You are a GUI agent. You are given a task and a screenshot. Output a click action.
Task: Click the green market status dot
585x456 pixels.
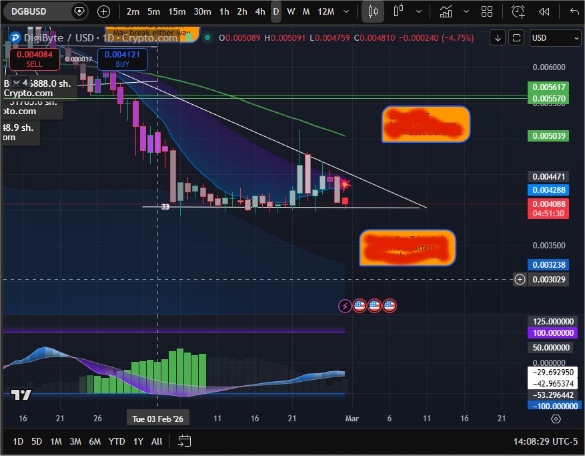[207, 37]
